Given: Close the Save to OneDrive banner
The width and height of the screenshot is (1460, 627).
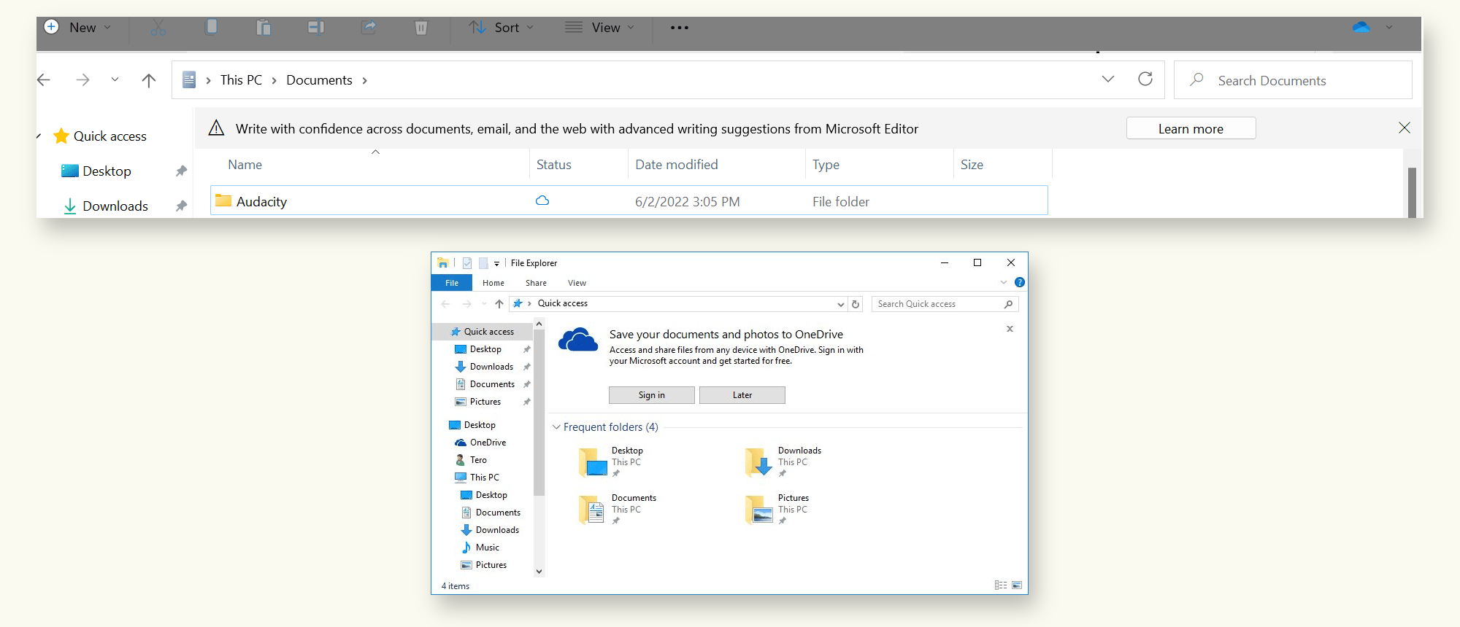Looking at the screenshot, I should pos(1010,329).
